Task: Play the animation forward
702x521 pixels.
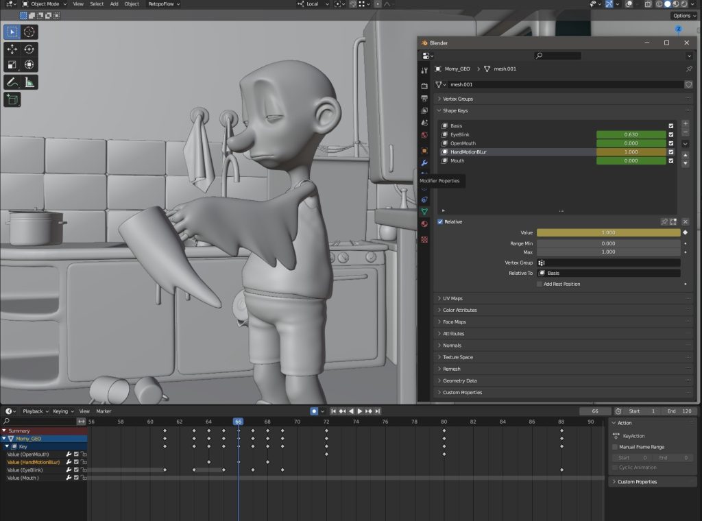Action: pyautogui.click(x=359, y=411)
